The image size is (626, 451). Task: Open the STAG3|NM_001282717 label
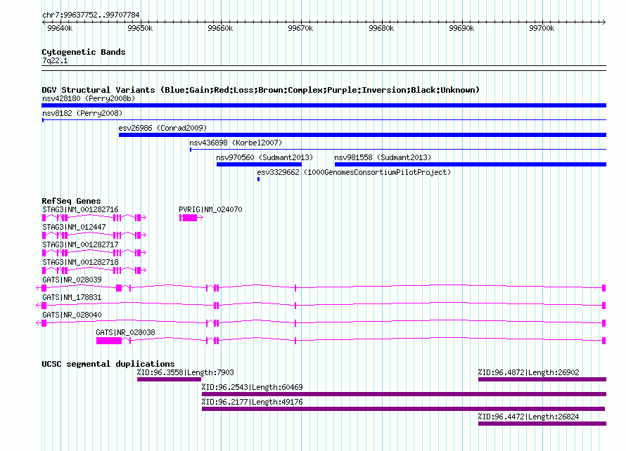(80, 244)
